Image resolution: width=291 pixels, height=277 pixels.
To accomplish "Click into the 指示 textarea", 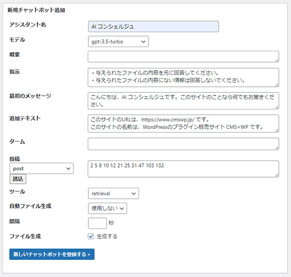I will click(183, 77).
